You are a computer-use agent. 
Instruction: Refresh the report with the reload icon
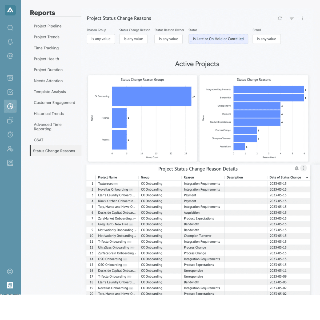[280, 18]
